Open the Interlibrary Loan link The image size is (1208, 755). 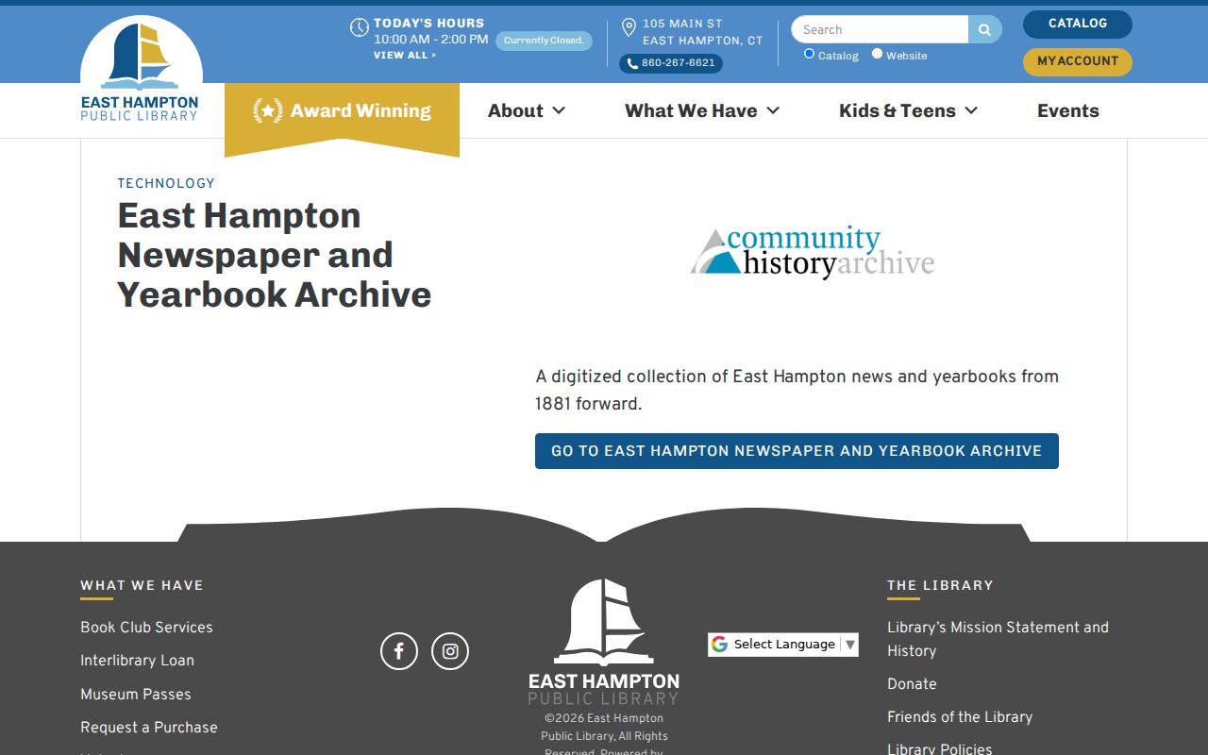tap(137, 661)
